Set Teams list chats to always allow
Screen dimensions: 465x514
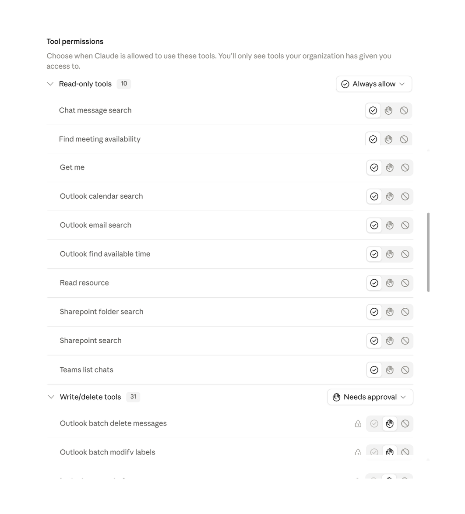[374, 370]
